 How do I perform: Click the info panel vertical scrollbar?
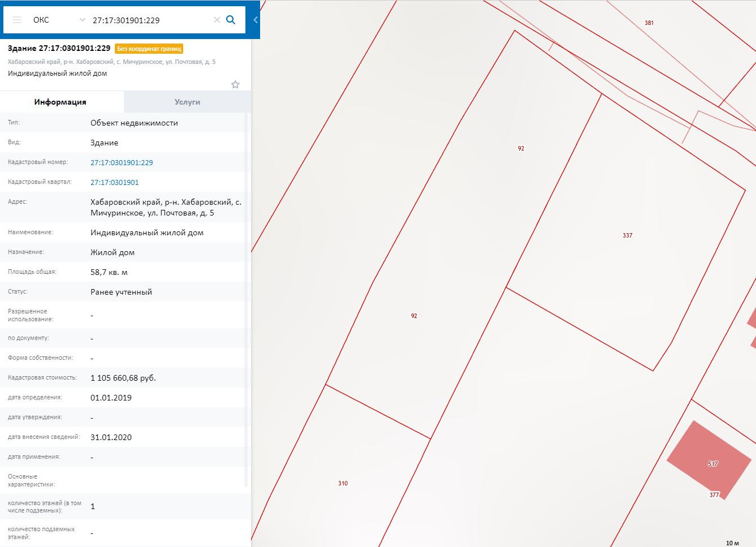click(x=246, y=300)
